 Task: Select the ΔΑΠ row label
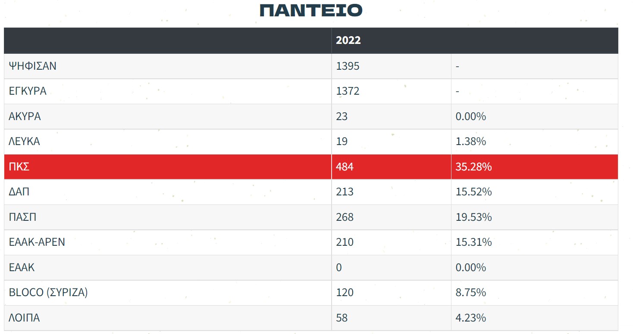(x=19, y=192)
